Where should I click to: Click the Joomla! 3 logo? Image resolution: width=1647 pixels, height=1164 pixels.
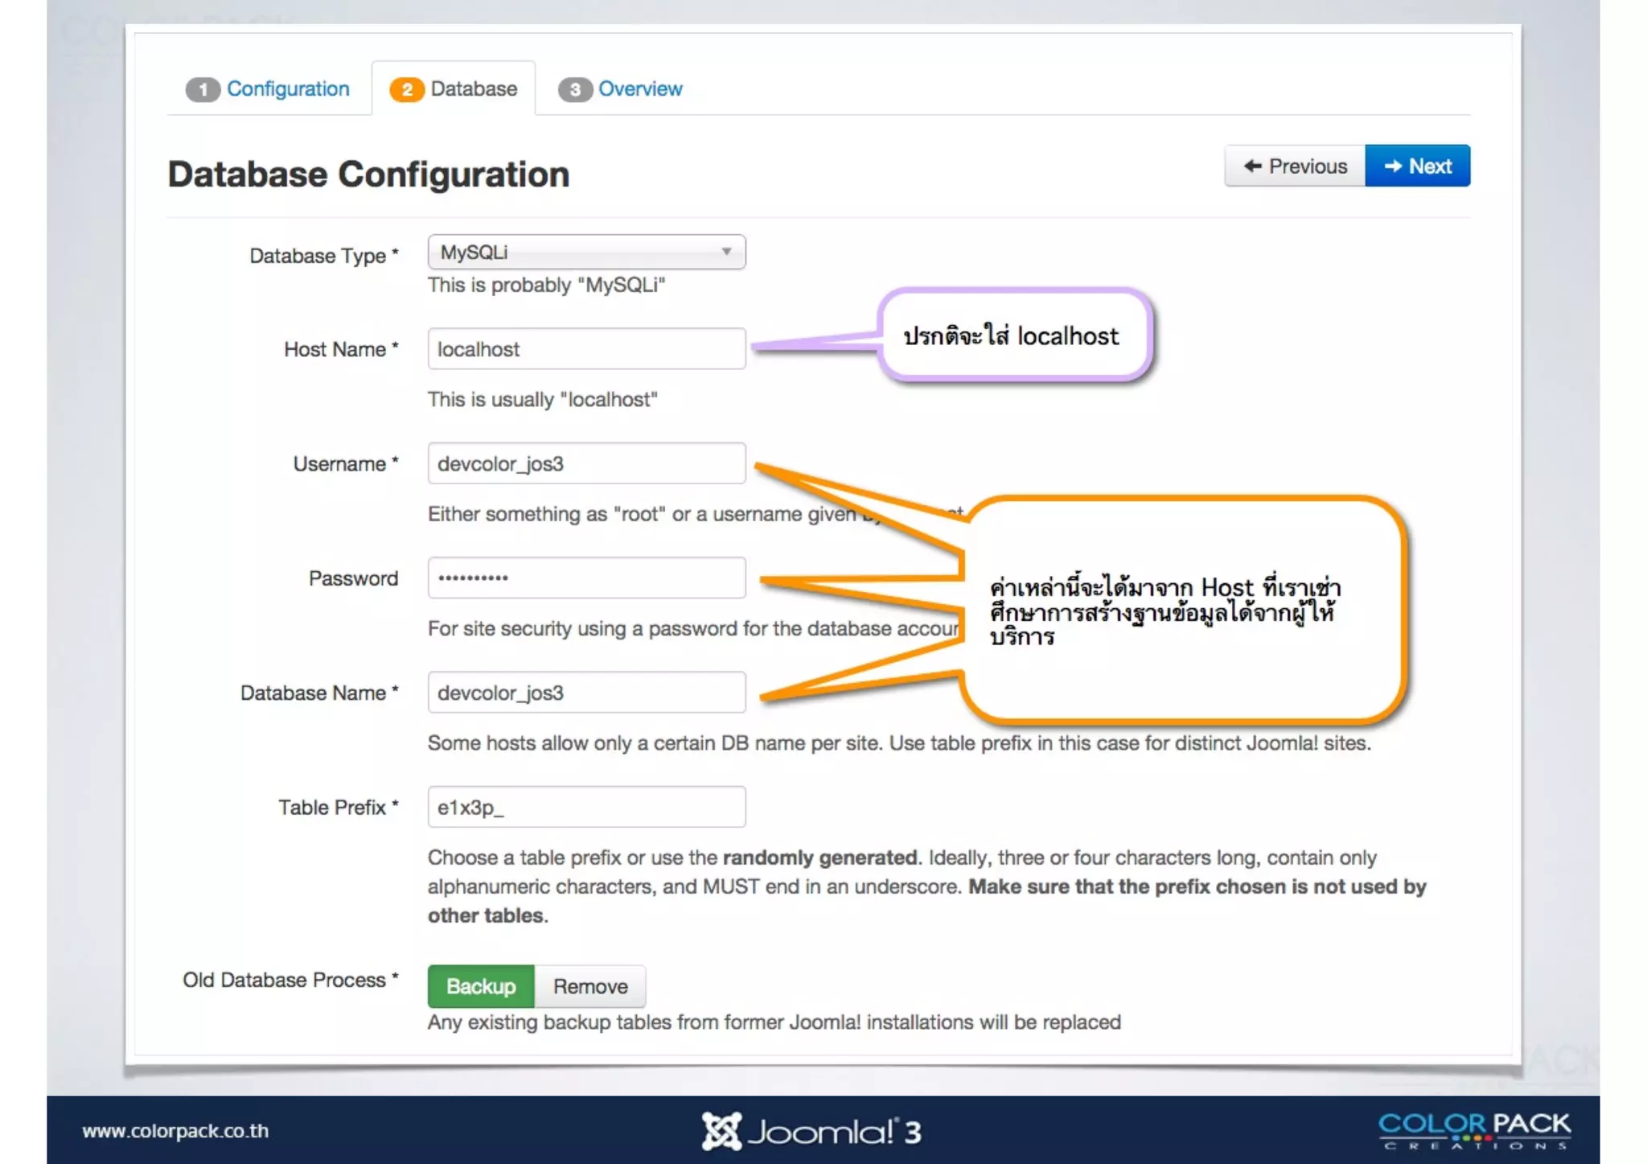coord(811,1131)
